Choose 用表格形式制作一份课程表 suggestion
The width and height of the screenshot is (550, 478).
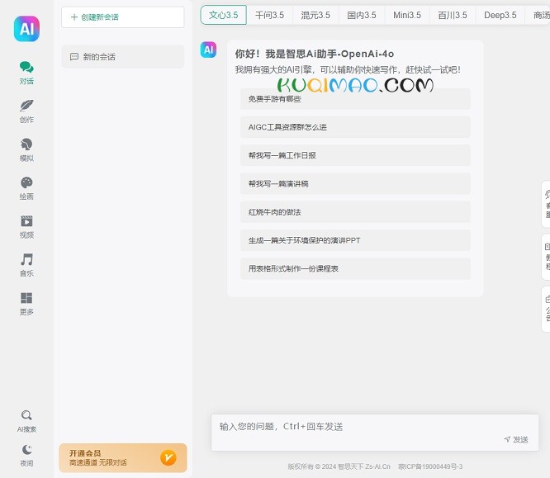355,268
